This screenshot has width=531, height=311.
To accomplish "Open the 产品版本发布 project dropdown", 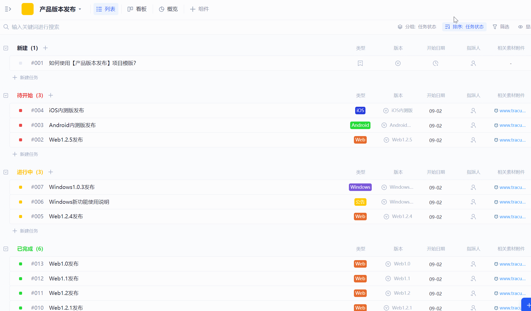I will (60, 9).
